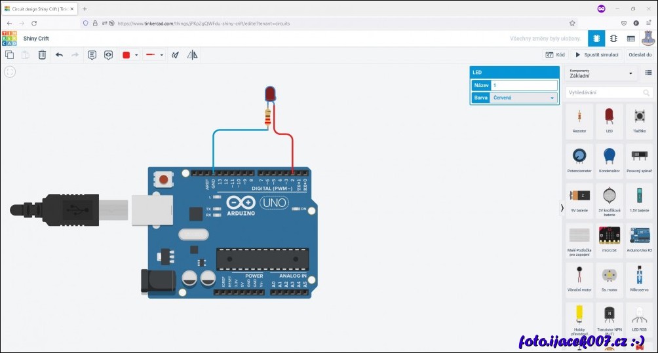Expand the Komponenty Základní dropdown
Screen dimensions: 658x353
point(602,73)
